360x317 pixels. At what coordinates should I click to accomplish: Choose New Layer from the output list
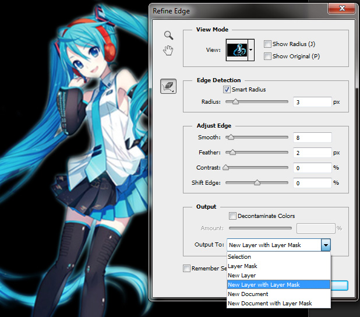[278, 275]
